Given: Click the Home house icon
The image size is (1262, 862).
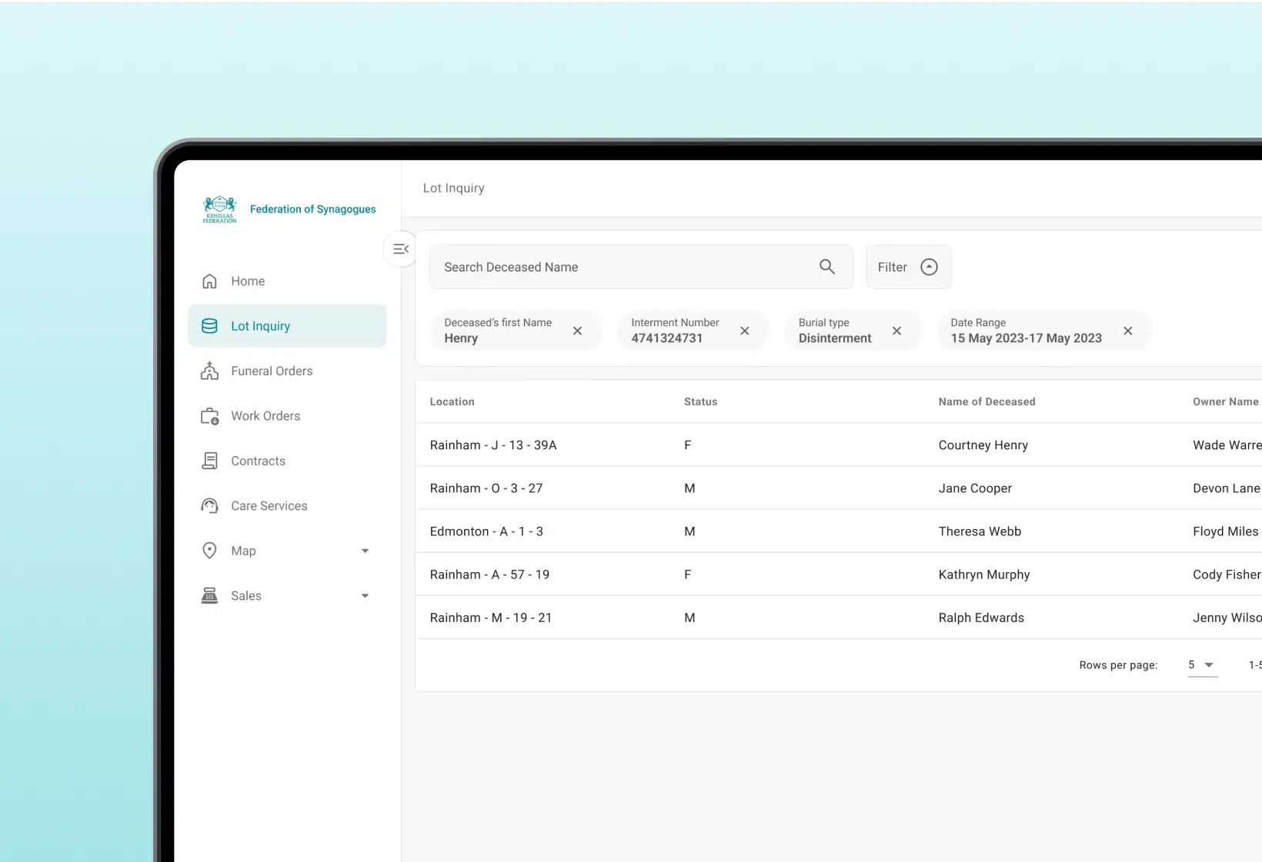Looking at the screenshot, I should click(x=209, y=281).
